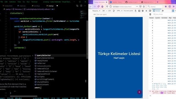
Task: Open the page actions three-dot menu
Action: tap(137, 7)
